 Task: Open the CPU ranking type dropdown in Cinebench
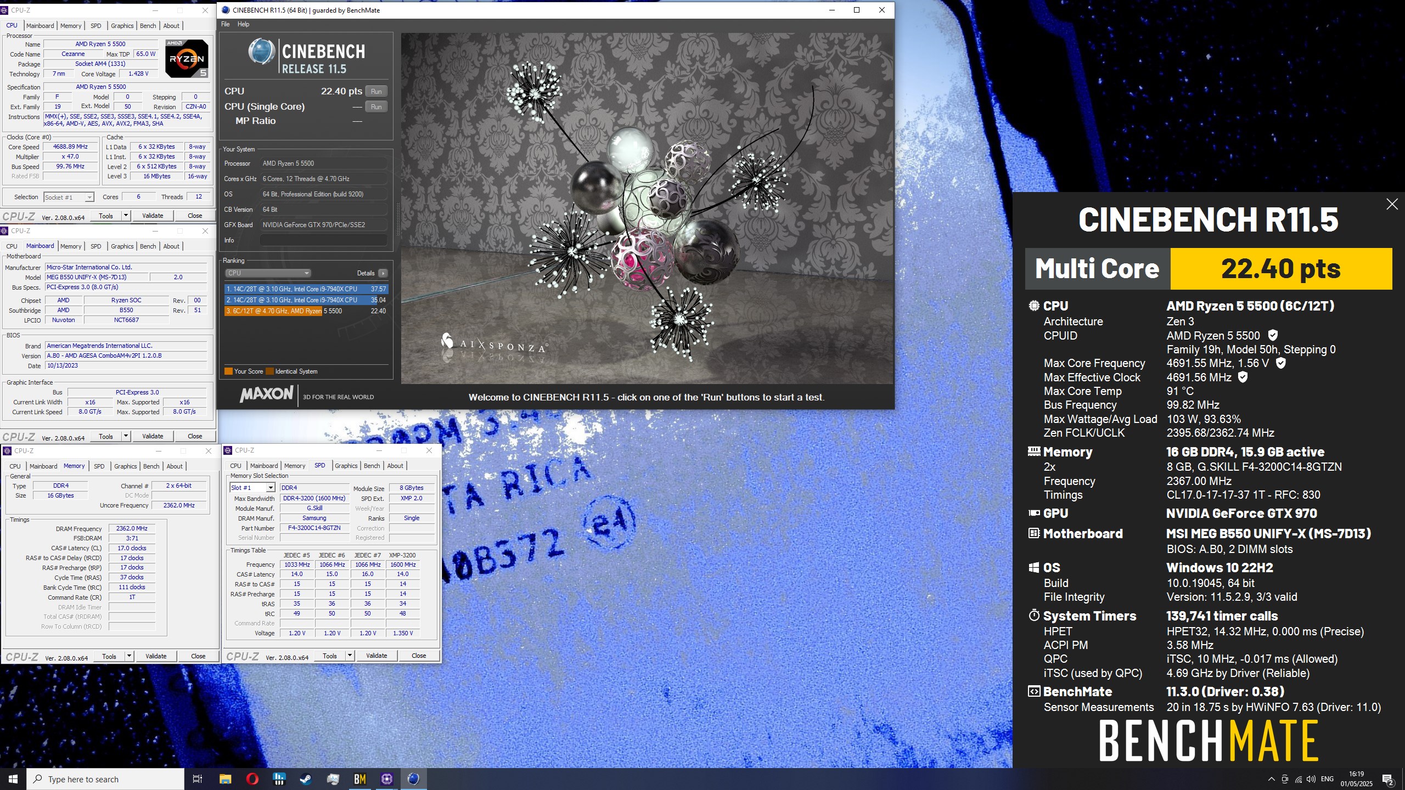tap(268, 273)
